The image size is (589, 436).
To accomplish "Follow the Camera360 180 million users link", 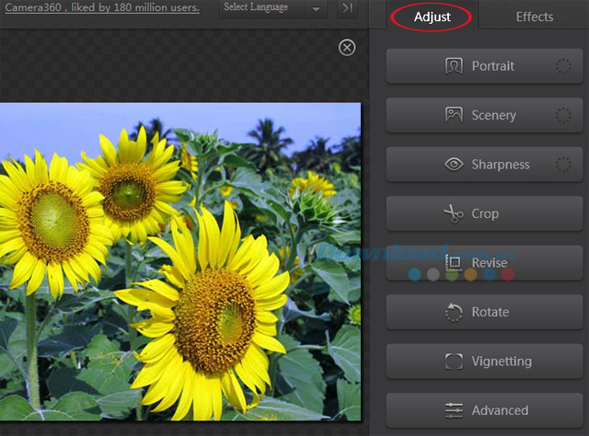I will (x=102, y=7).
